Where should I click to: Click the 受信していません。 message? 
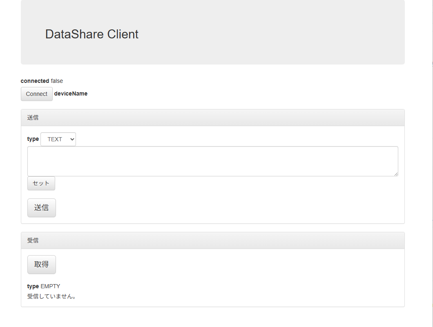[x=51, y=296]
